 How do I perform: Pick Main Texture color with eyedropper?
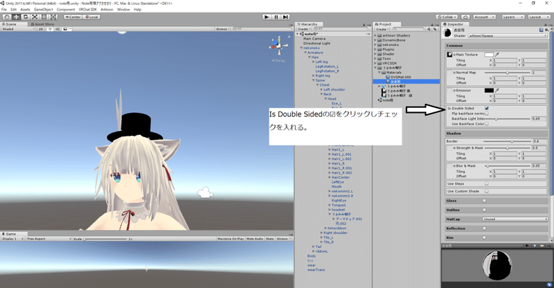[x=497, y=55]
